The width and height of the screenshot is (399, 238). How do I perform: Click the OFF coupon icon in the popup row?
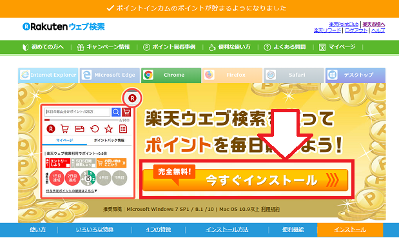click(80, 129)
